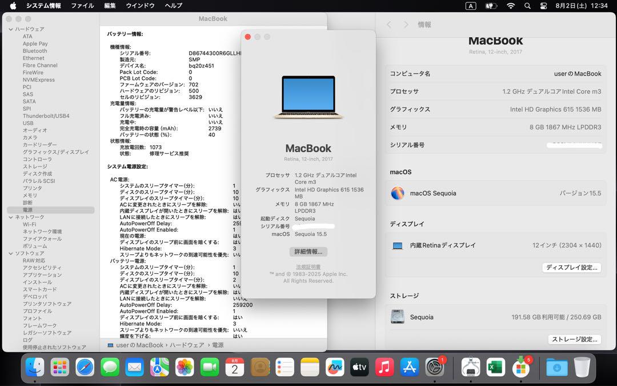Collapse the ソフトウェア section
Viewport: 617px width, 386px height.
coord(11,253)
